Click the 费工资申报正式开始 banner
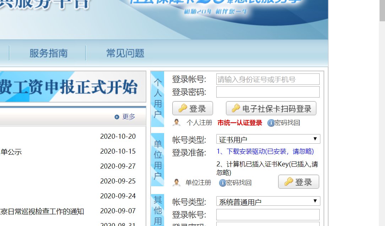This screenshot has width=385, height=226. [x=73, y=87]
